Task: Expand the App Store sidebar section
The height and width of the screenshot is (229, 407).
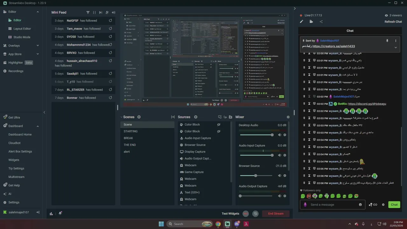Action: [x=38, y=54]
